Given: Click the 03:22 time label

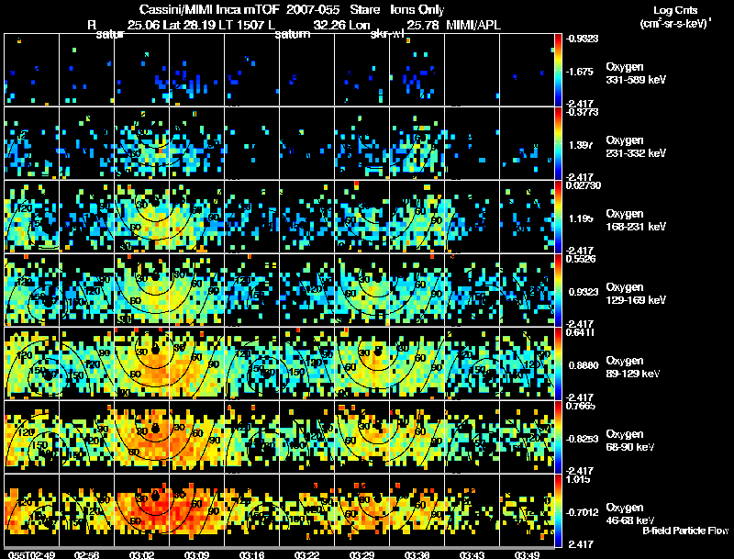Looking at the screenshot, I should [x=306, y=554].
